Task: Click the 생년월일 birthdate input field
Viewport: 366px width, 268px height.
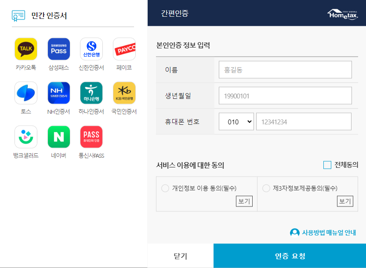Action: pos(285,95)
